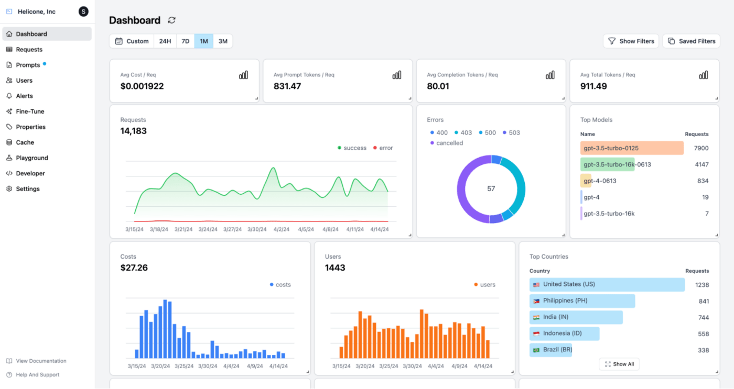Click the United States (US) country row
Viewport: 734px width, 389px height.
click(x=619, y=285)
